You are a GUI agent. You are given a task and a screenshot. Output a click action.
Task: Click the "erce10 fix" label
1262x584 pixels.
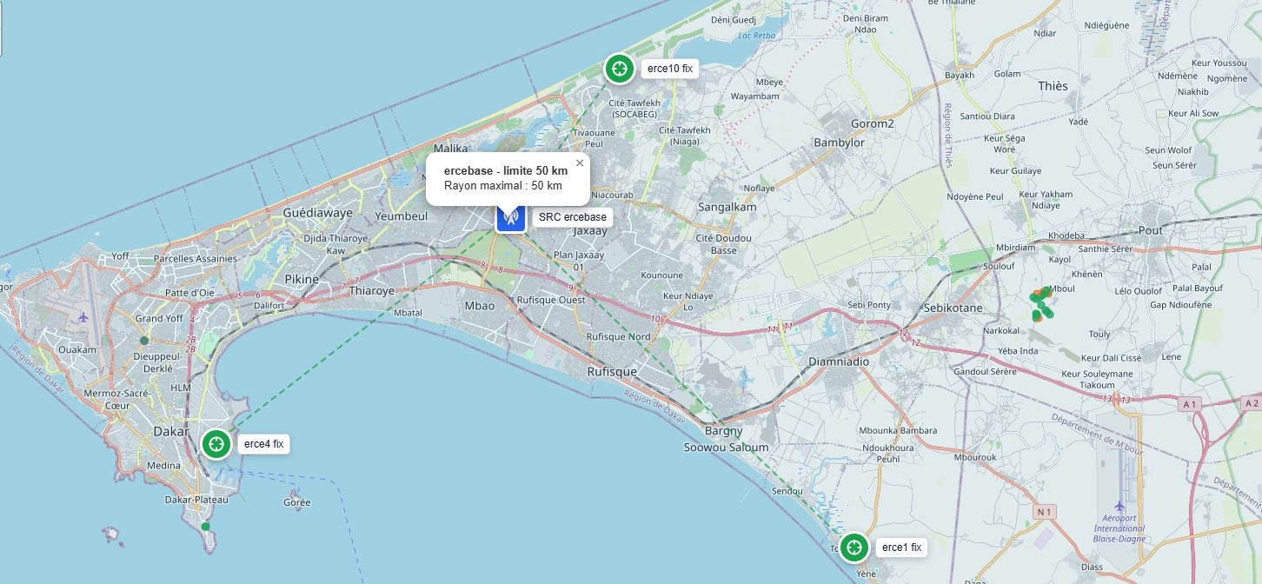point(669,69)
